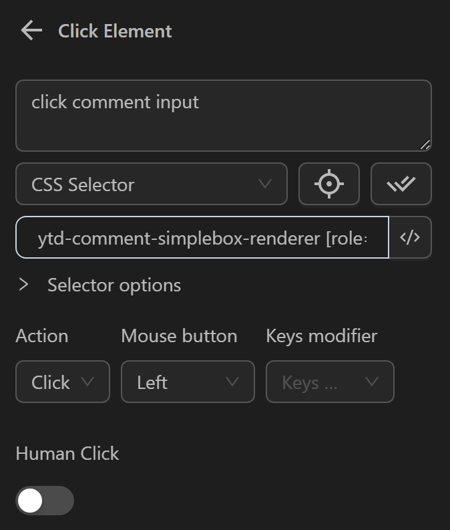Verify the selector with the double-check icon

(401, 184)
